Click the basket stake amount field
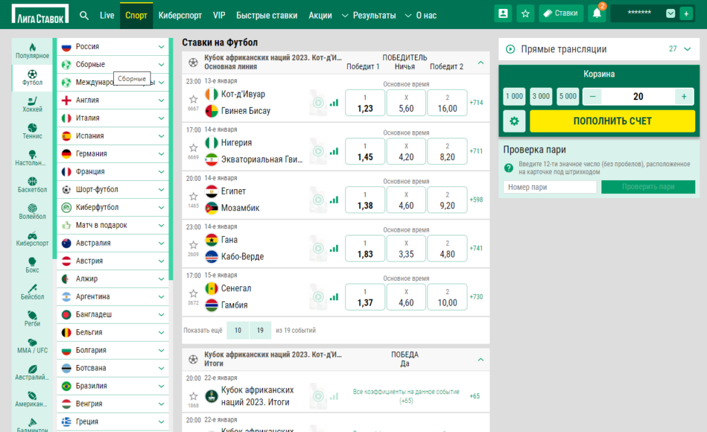Screen dimensions: 707x432 point(638,97)
